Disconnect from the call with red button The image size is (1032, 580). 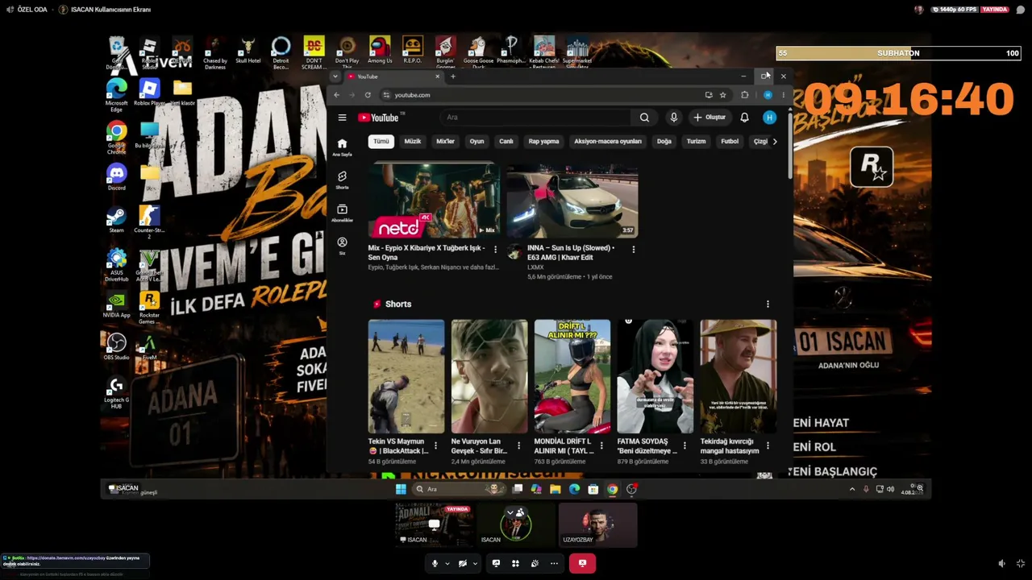[x=582, y=564]
